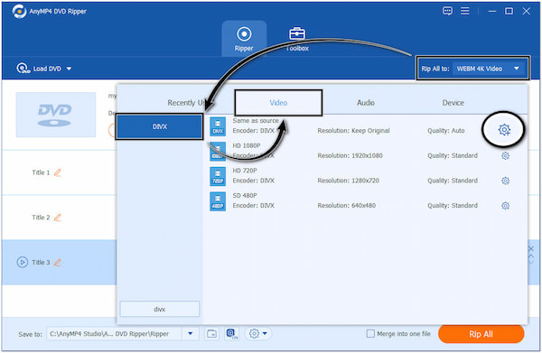Viewport: 542px width, 353px height.
Task: Open the Ripper tab
Action: [x=244, y=39]
